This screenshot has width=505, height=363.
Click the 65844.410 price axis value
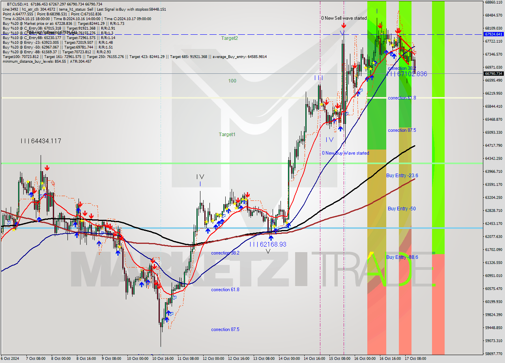[x=494, y=107]
